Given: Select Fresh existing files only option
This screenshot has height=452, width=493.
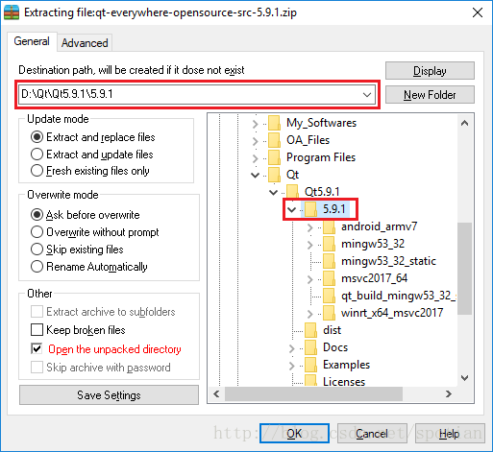Looking at the screenshot, I should 37,171.
